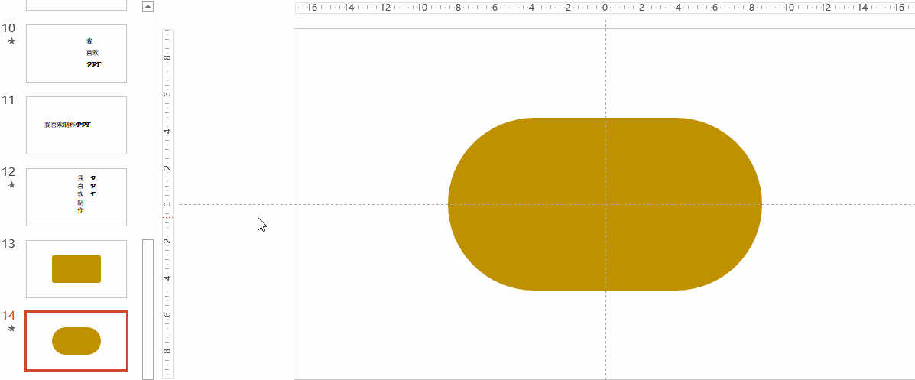Click the animation star icon under slide 12
This screenshot has height=380, width=915.
click(x=11, y=184)
